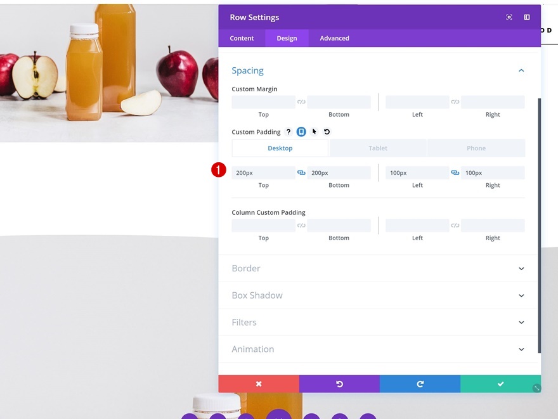The width and height of the screenshot is (558, 419).
Task: Click Column Custom Padding Right field
Action: (x=493, y=226)
